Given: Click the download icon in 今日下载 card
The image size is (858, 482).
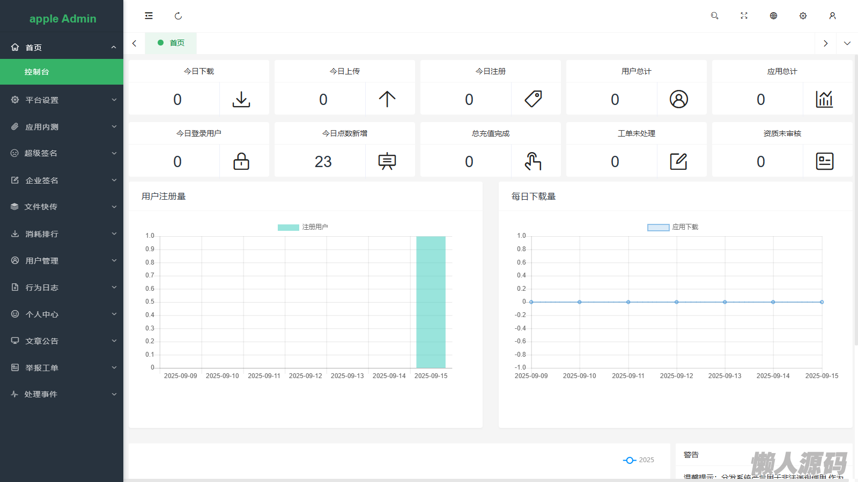Looking at the screenshot, I should click(x=241, y=99).
